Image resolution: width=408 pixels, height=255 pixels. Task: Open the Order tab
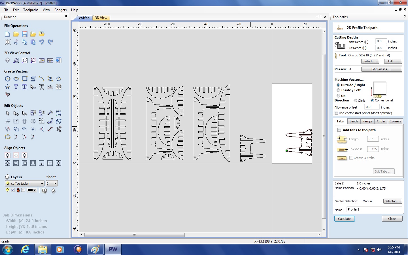(x=381, y=121)
